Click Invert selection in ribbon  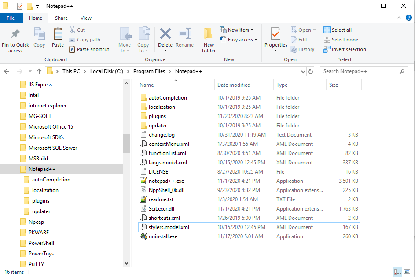[345, 49]
